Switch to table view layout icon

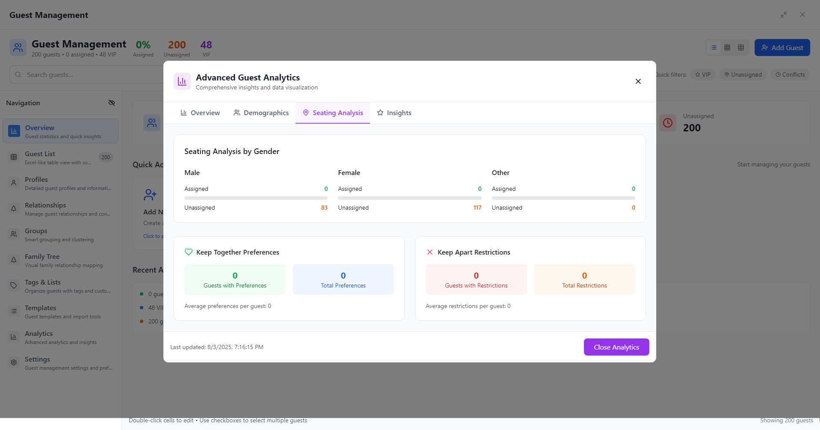pos(741,47)
